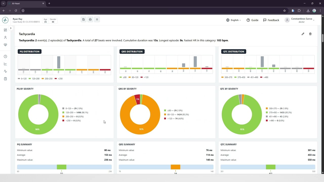Open the browser three-dot menu

click(320, 11)
